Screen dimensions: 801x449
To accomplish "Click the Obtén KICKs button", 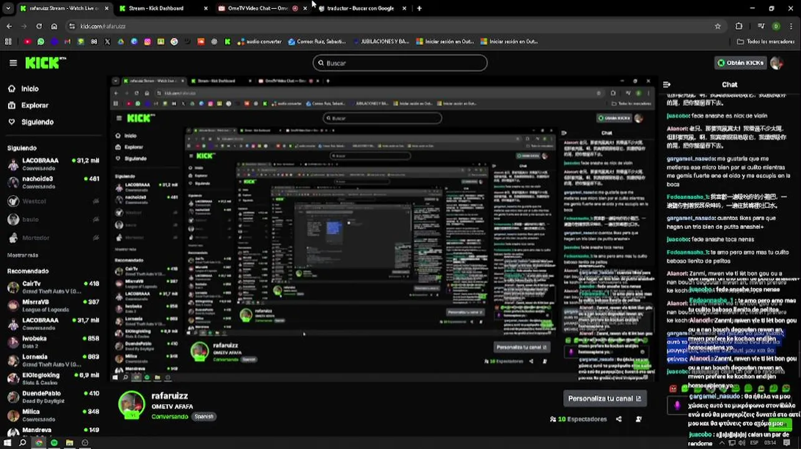I will point(740,63).
